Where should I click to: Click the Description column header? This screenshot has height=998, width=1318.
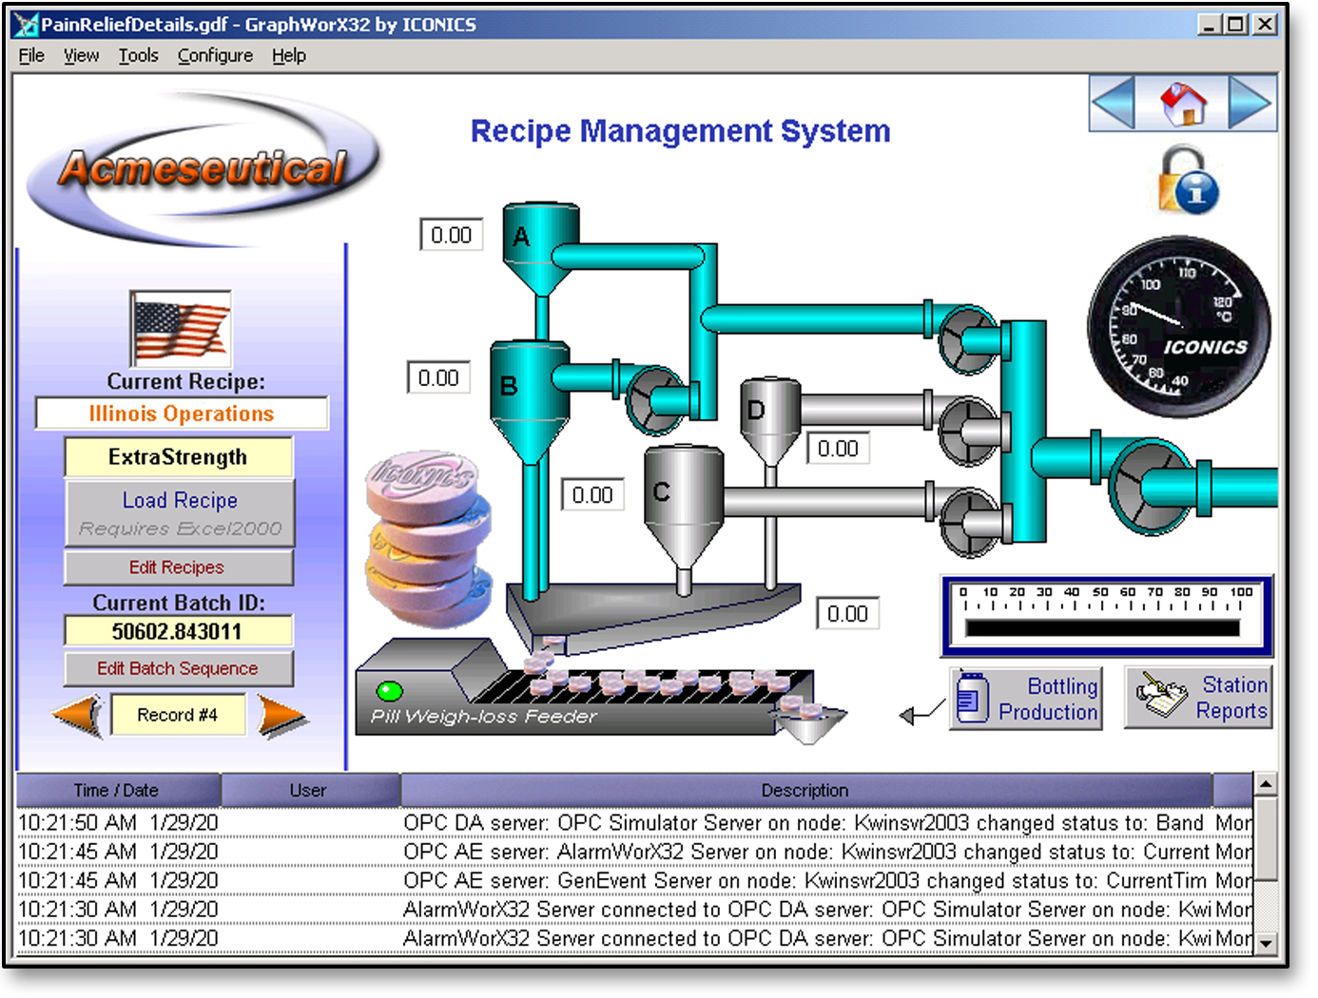[805, 790]
